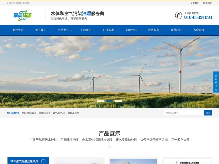Open the 立即咨询 side consultation tab

coord(216,82)
